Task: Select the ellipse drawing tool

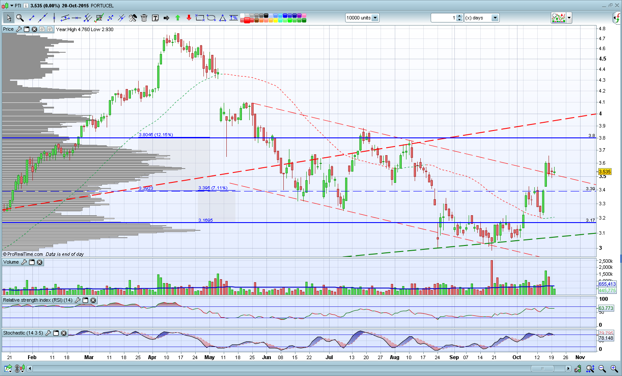Action: (211, 18)
